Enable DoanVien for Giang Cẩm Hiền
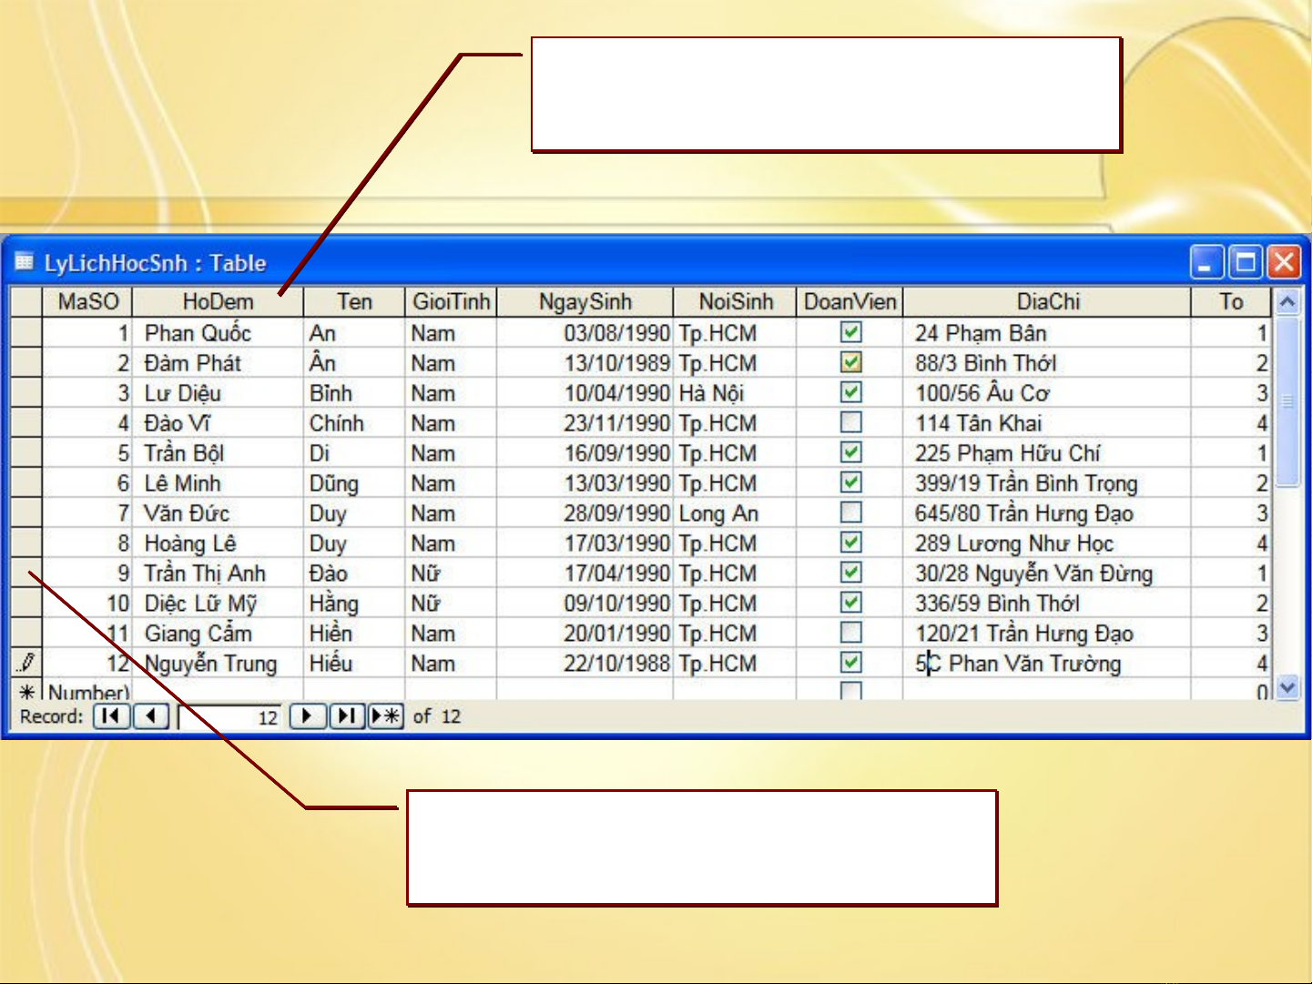 pyautogui.click(x=850, y=633)
